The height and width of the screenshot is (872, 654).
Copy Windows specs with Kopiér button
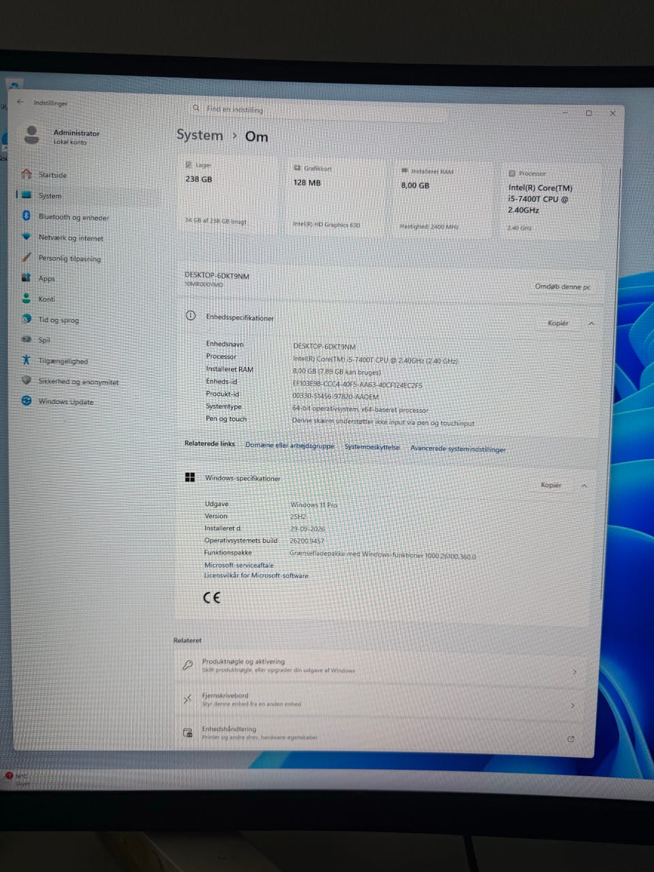coord(550,485)
